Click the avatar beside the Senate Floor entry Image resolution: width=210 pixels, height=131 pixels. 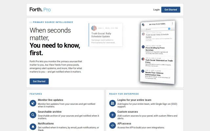143,71
